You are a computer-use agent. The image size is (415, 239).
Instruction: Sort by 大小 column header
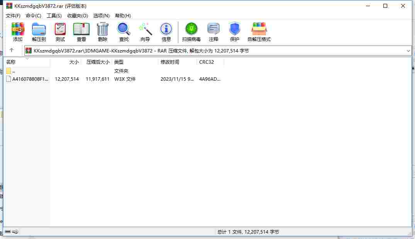(74, 62)
